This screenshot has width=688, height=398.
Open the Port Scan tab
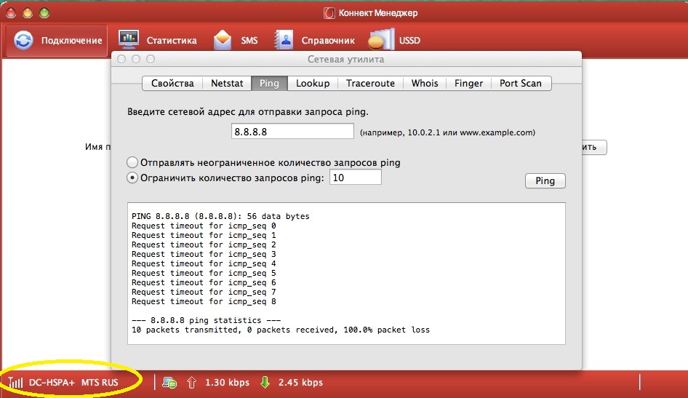521,84
